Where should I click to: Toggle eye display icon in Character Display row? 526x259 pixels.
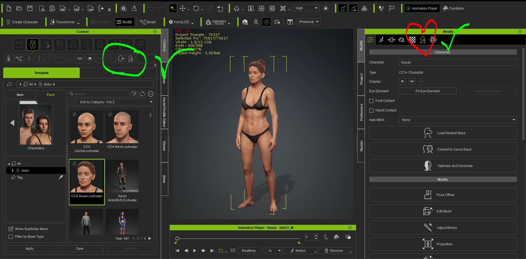402,81
